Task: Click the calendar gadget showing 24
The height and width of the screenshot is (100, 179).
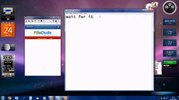Action: [8, 30]
